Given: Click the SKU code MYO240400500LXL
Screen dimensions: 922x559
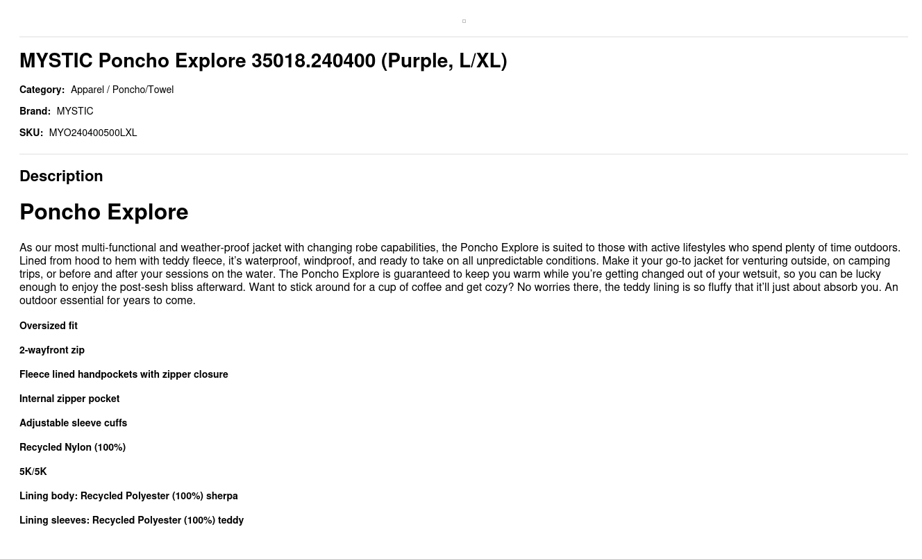Looking at the screenshot, I should tap(92, 133).
